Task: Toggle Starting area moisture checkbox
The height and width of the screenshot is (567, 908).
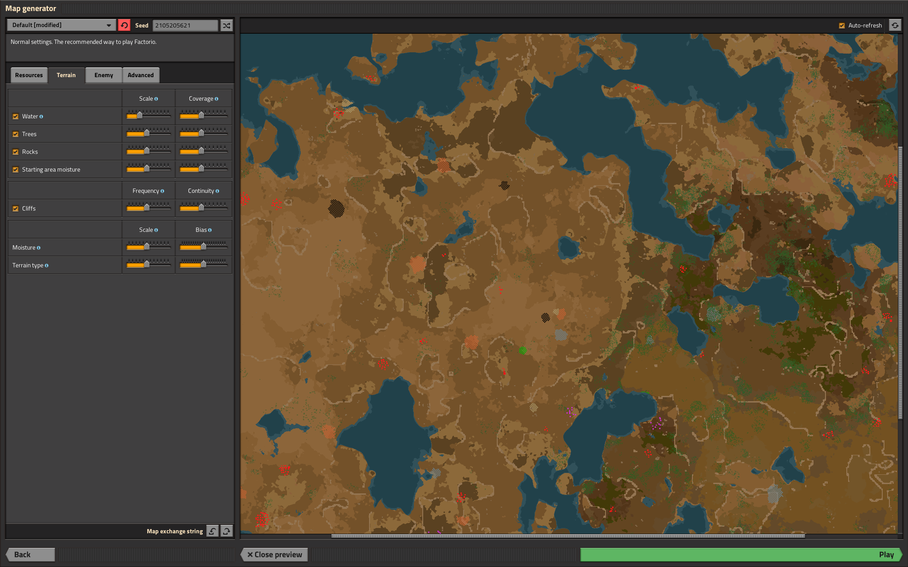Action: pyautogui.click(x=16, y=170)
